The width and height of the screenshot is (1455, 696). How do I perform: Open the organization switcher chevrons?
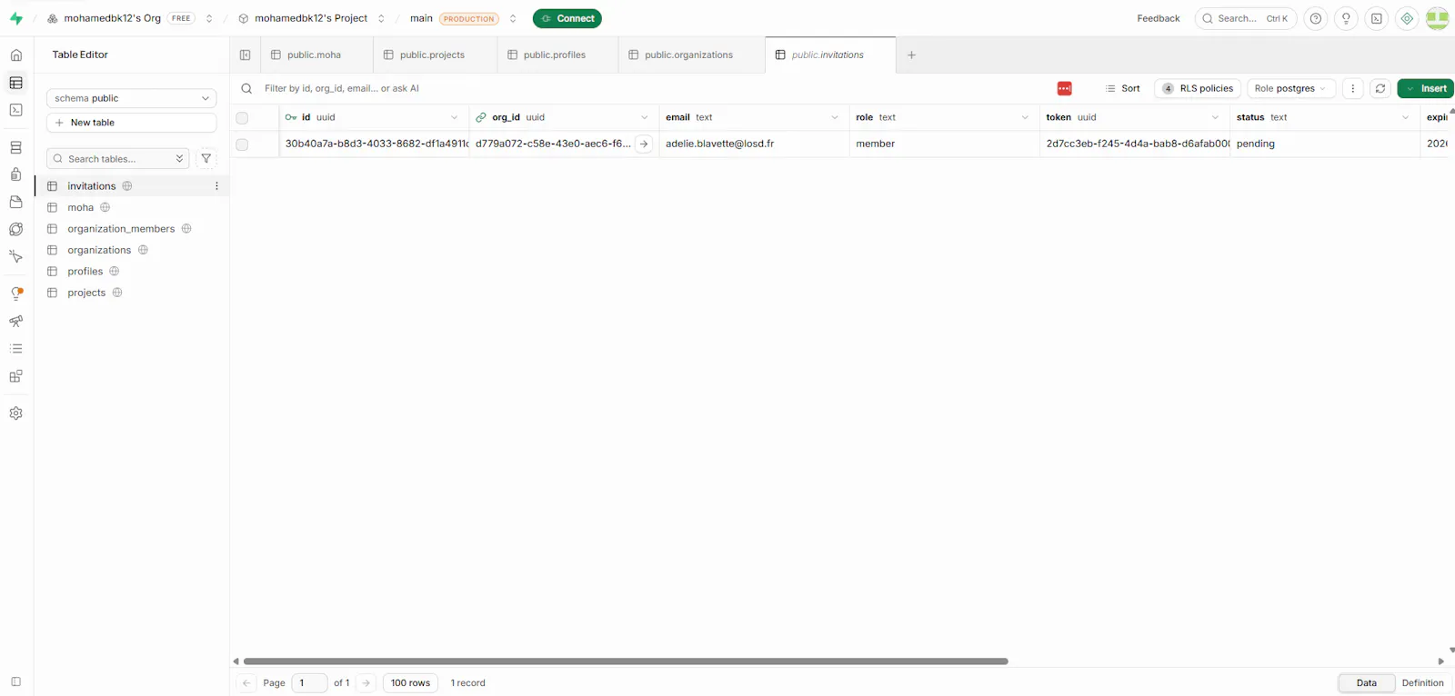pos(209,18)
